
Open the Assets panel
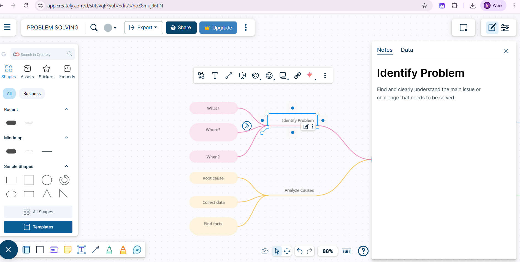[27, 72]
